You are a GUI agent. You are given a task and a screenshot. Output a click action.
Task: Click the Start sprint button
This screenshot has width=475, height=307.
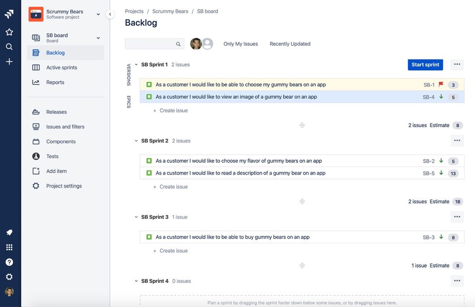pos(425,64)
